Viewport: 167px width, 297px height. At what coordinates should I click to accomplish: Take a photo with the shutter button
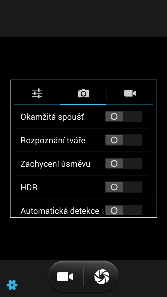tap(102, 276)
